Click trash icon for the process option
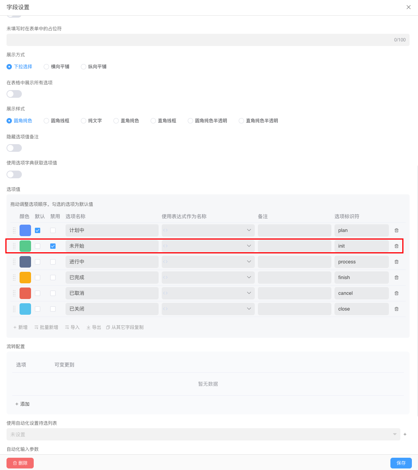418x470 pixels. 397,262
